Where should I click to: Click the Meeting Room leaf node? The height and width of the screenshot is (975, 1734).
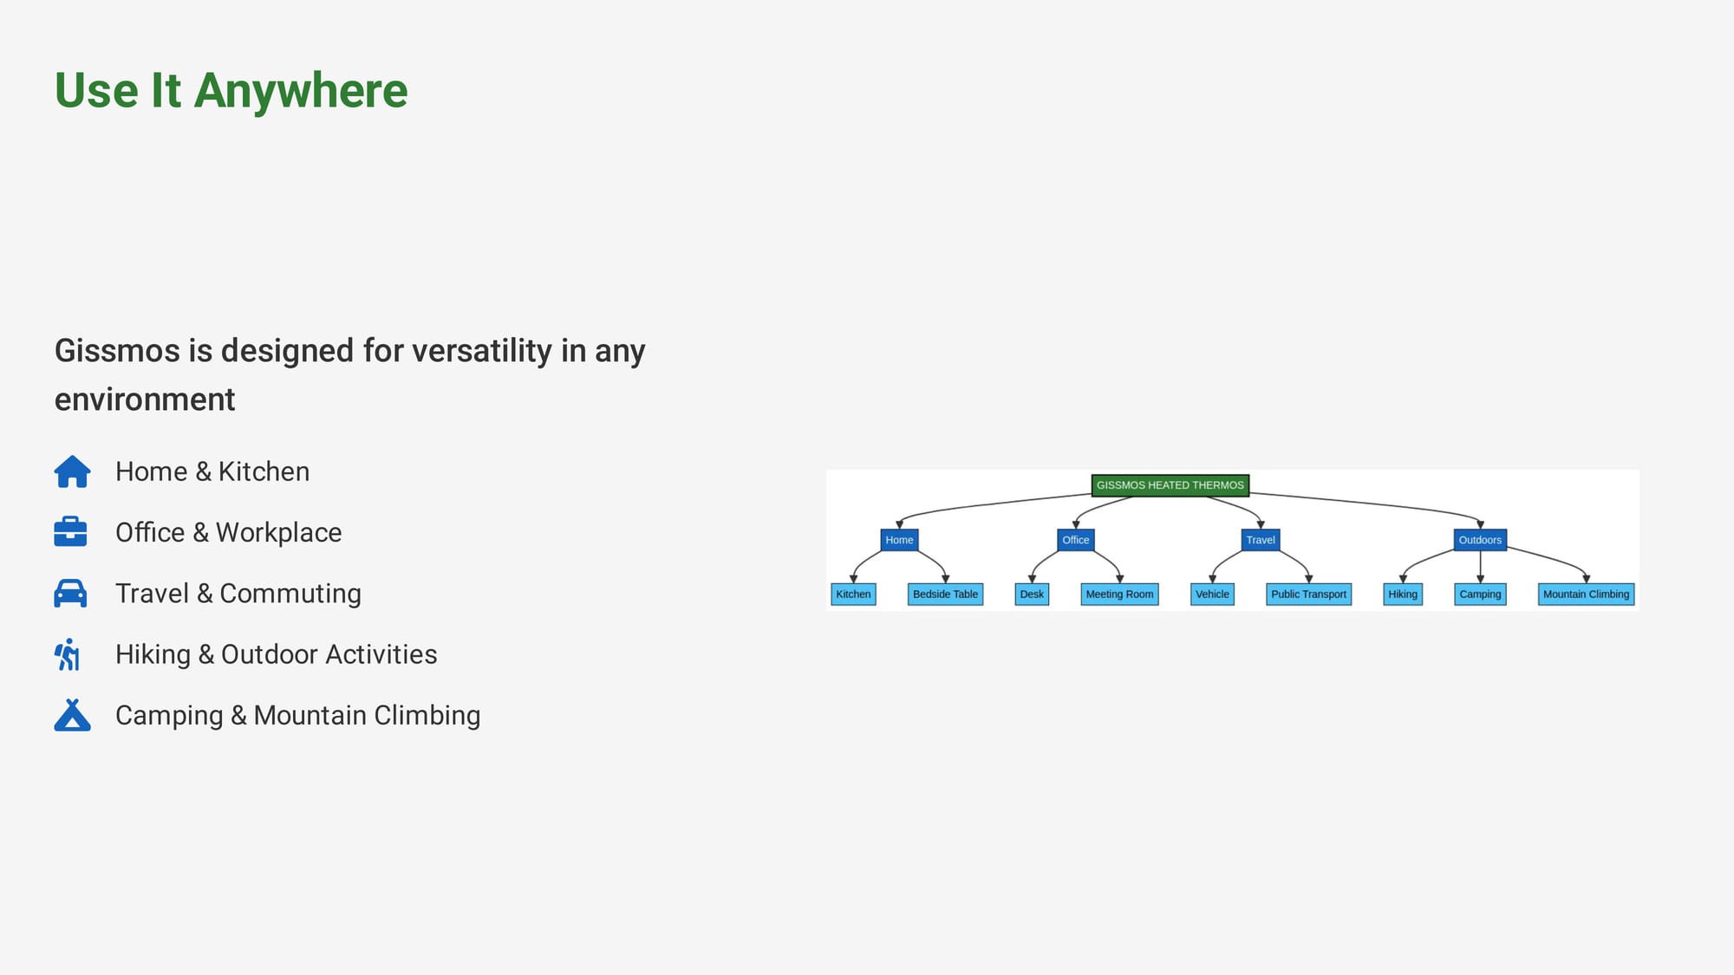coord(1119,595)
